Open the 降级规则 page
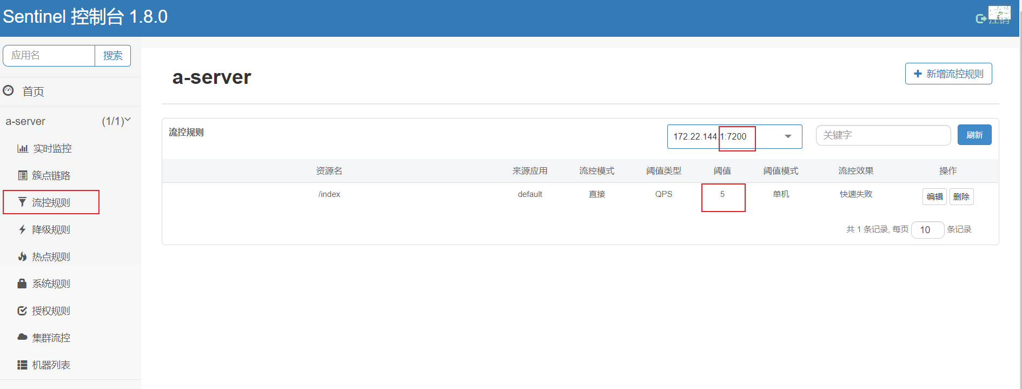Image resolution: width=1022 pixels, height=389 pixels. (51, 229)
